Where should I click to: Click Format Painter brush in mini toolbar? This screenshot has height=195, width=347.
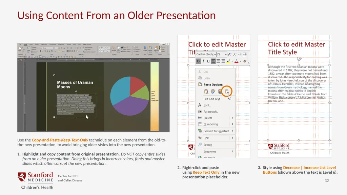[x=245, y=61]
